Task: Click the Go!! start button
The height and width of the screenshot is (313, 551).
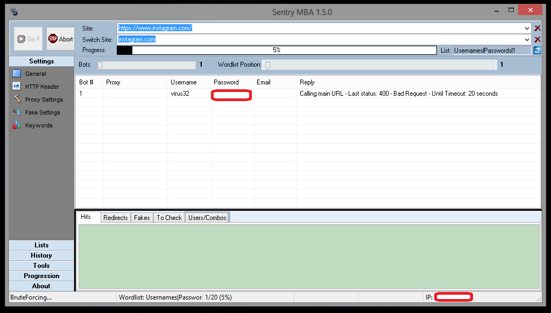Action: tap(29, 39)
